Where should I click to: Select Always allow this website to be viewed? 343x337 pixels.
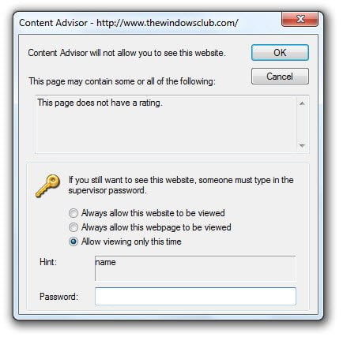click(x=73, y=213)
